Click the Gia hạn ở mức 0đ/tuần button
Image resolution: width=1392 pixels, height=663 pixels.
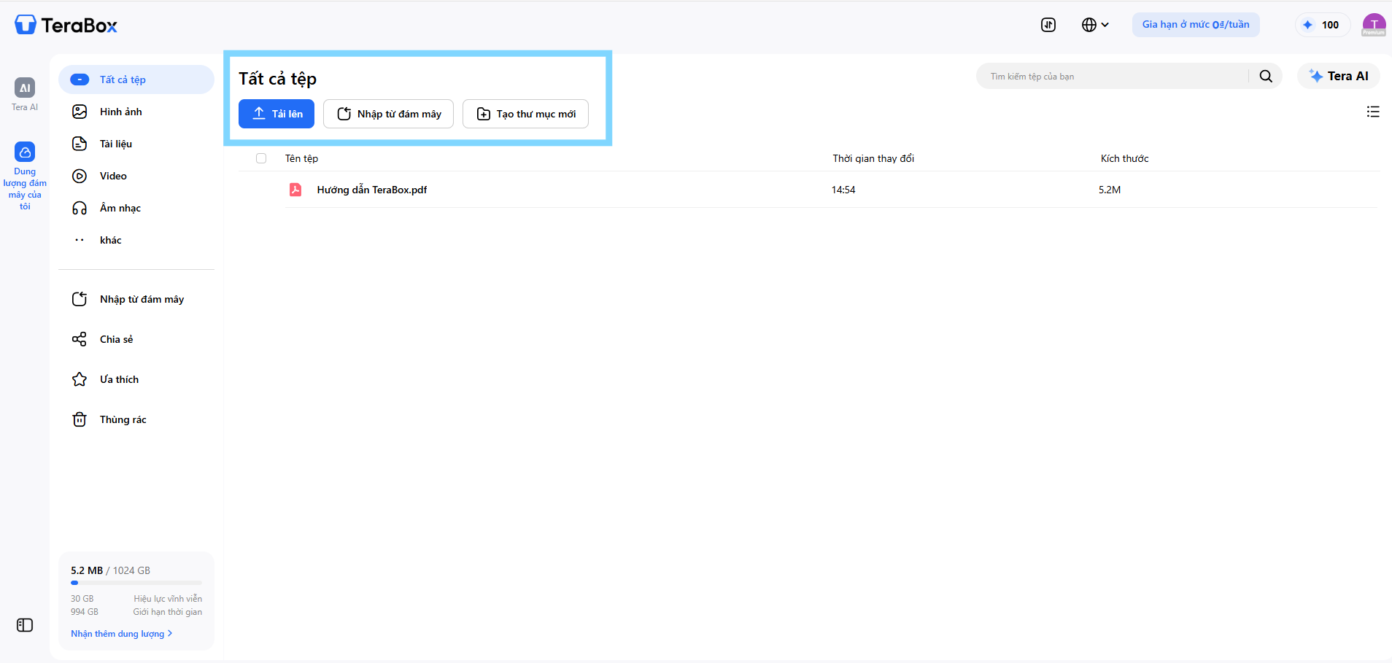(x=1196, y=25)
